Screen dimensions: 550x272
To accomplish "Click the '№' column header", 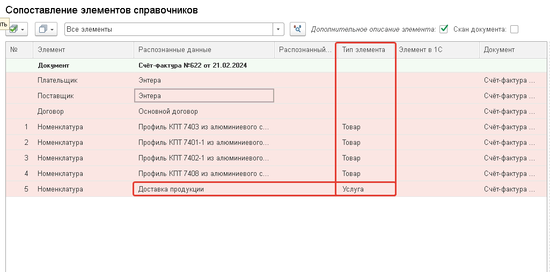I will coord(20,50).
